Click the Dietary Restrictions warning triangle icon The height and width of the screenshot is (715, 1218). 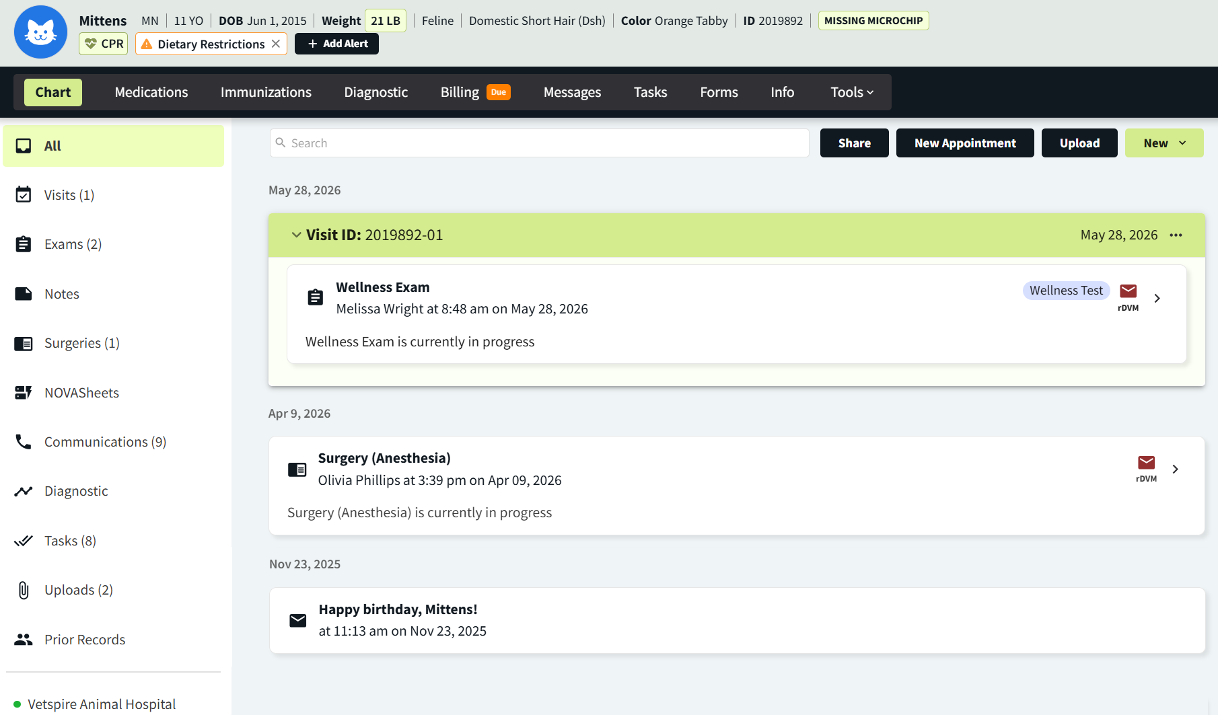pyautogui.click(x=147, y=44)
